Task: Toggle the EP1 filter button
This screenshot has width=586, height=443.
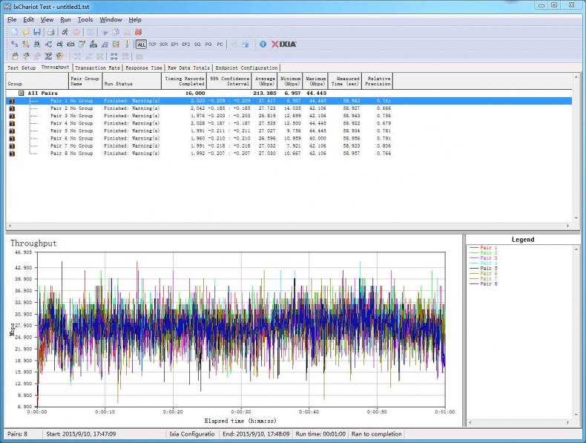Action: point(175,44)
